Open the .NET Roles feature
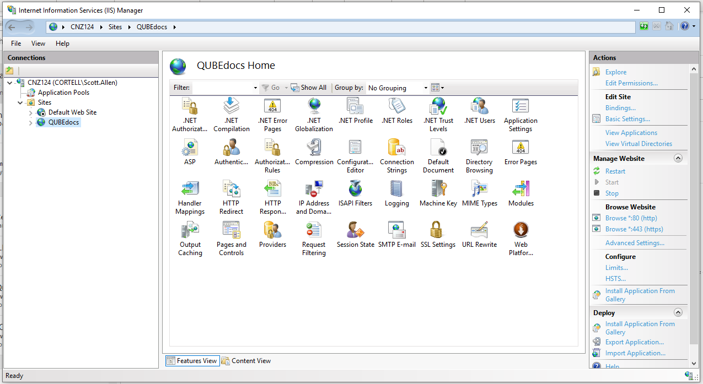Screen dimensions: 703x384 pos(397,111)
